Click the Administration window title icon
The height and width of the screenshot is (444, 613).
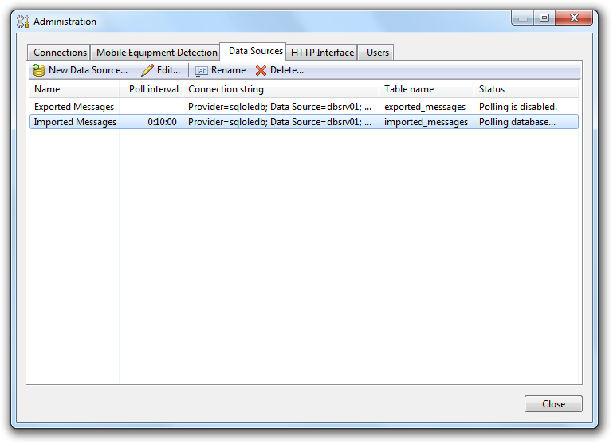[x=23, y=22]
